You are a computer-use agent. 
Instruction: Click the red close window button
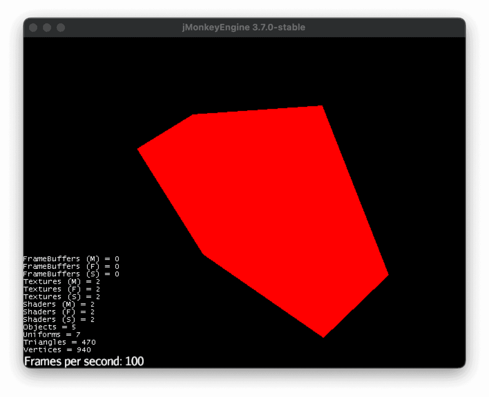coord(33,28)
